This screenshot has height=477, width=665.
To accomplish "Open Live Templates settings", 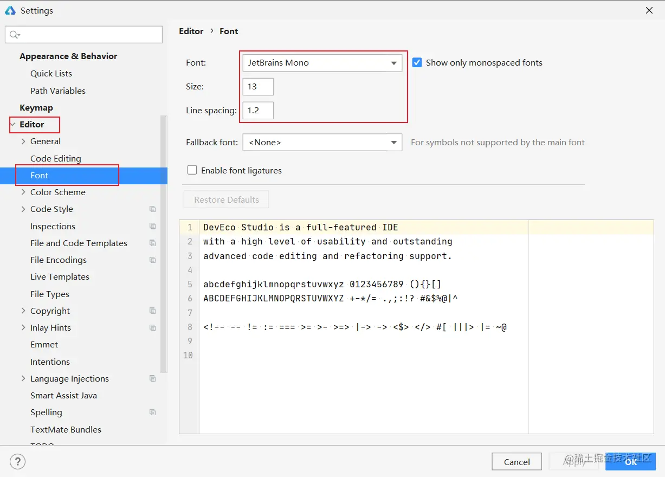I will [x=60, y=276].
